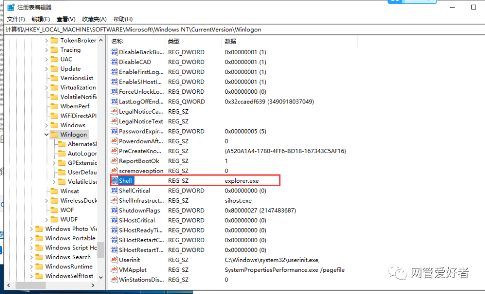Click the Registry Editor app icon in title bar
485x294 pixels.
click(11, 7)
